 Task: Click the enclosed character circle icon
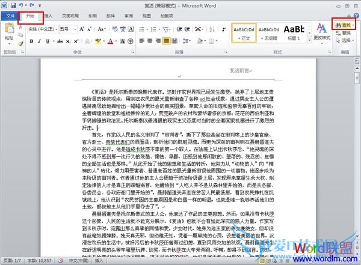pyautogui.click(x=131, y=41)
